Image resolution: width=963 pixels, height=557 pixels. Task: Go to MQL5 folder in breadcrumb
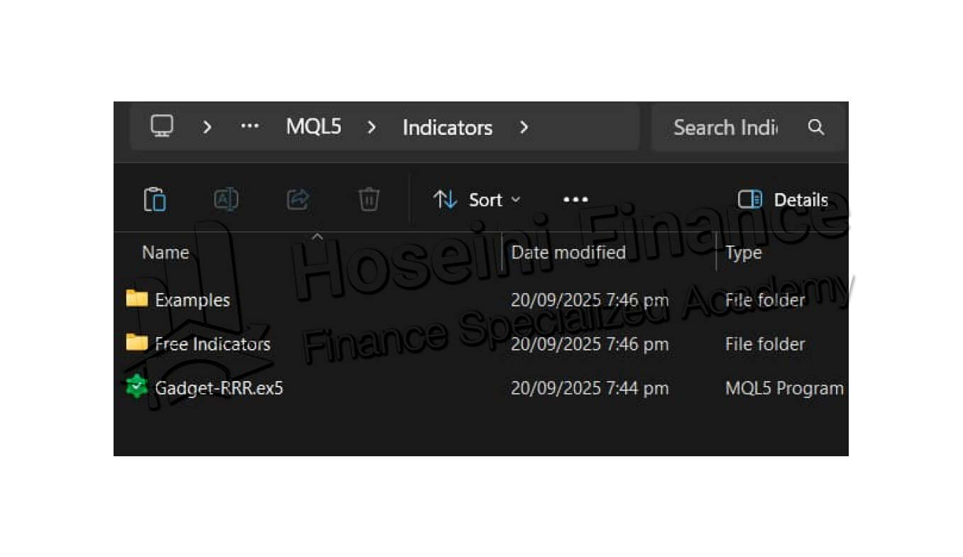click(x=313, y=127)
